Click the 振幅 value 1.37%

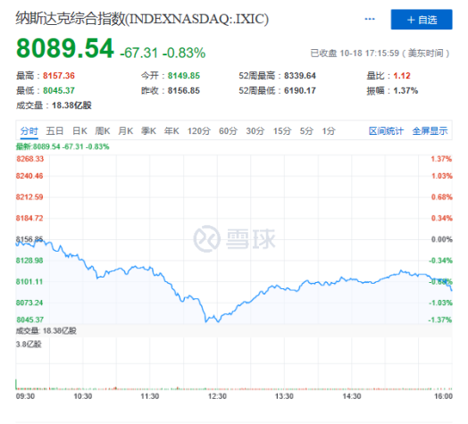[x=405, y=91]
